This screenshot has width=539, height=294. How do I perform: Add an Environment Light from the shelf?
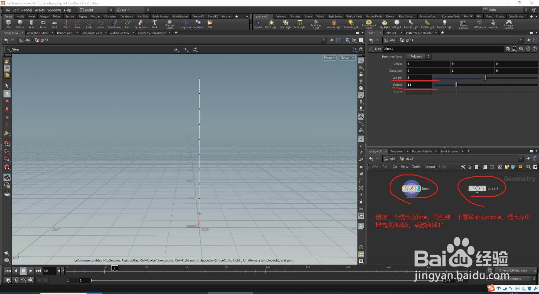(369, 24)
